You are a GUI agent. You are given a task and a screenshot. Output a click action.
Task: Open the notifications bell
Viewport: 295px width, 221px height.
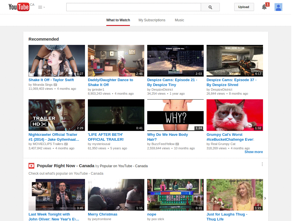pos(264,7)
